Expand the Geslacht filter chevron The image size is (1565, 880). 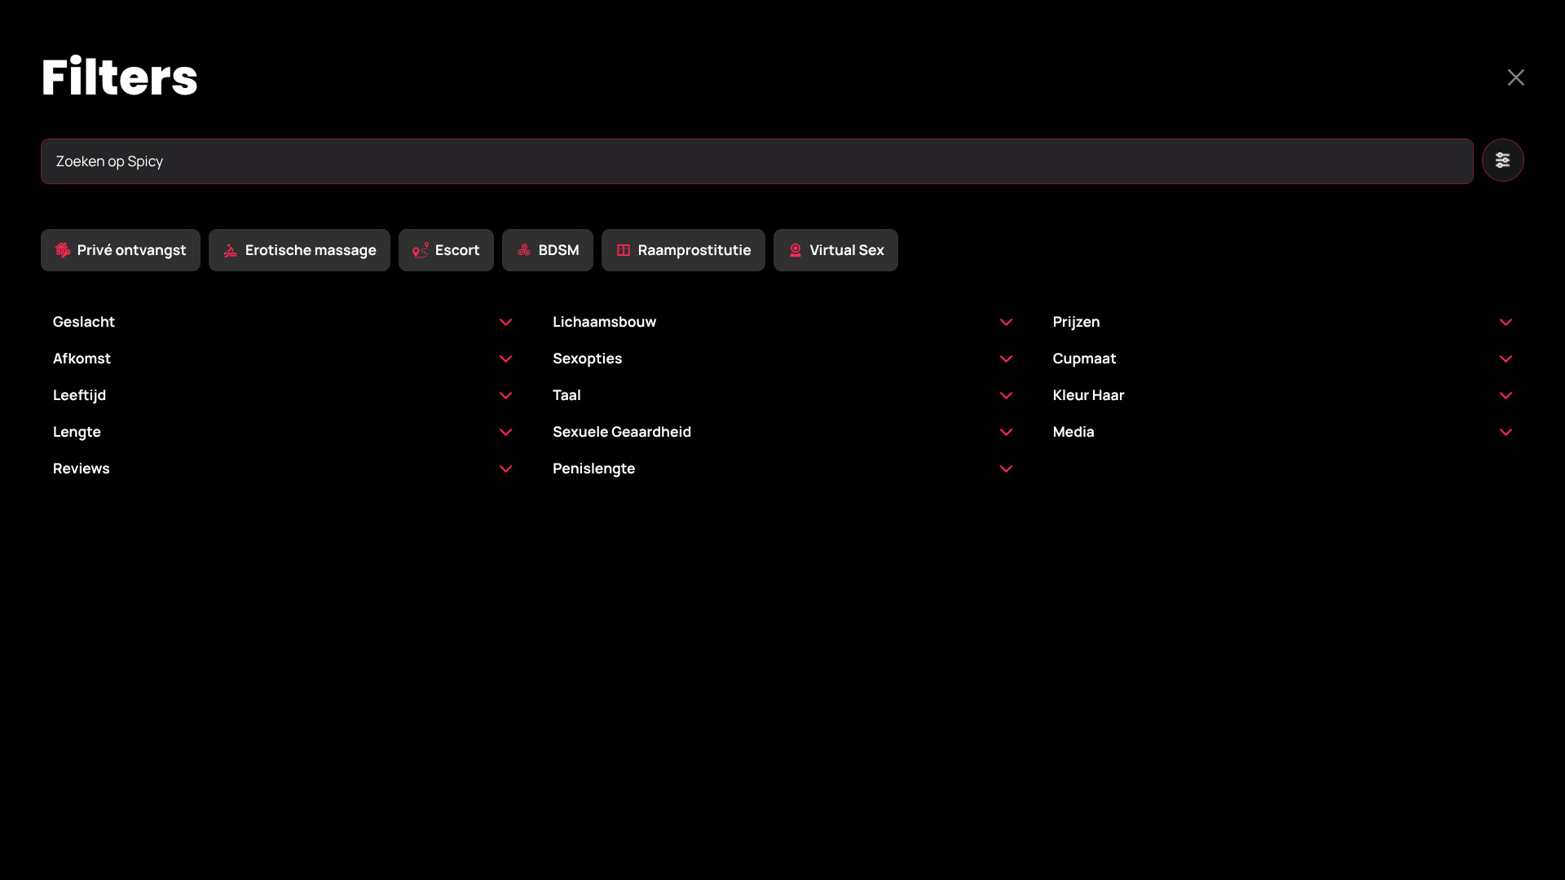click(x=505, y=323)
